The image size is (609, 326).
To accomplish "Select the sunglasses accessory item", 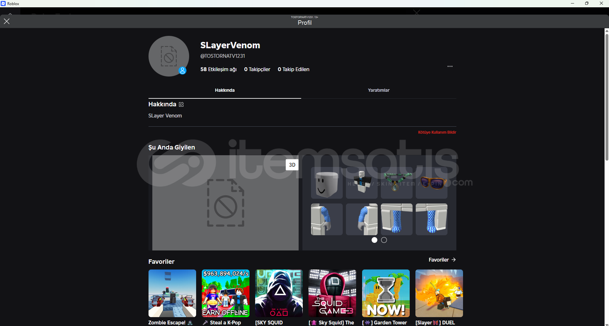I will tap(431, 183).
